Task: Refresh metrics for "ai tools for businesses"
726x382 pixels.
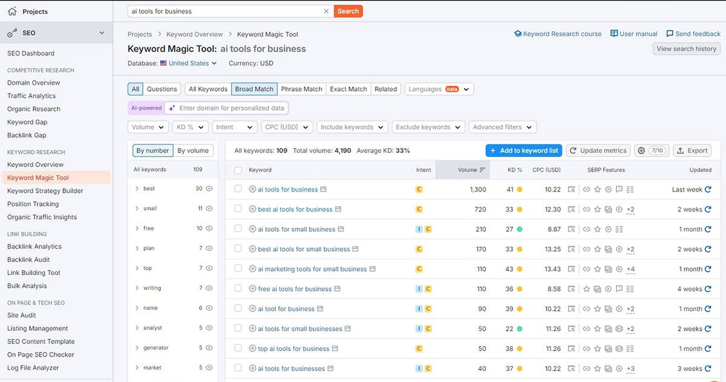Action: [708, 369]
